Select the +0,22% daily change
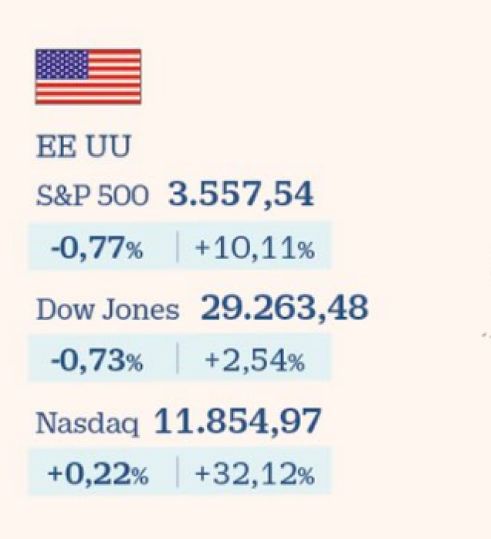Viewport: 491px width, 539px height. point(98,474)
